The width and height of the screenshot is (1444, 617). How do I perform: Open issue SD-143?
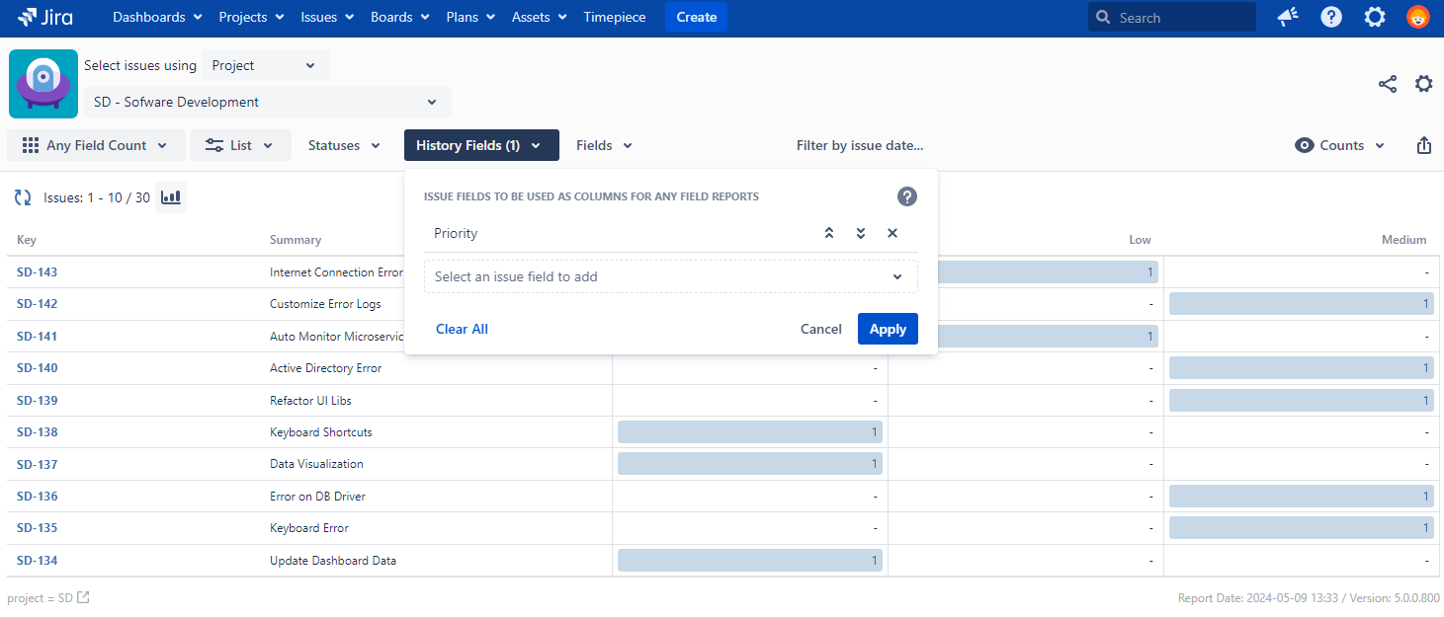(x=38, y=272)
